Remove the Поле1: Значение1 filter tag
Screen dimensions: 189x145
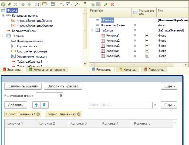pyautogui.click(x=38, y=114)
